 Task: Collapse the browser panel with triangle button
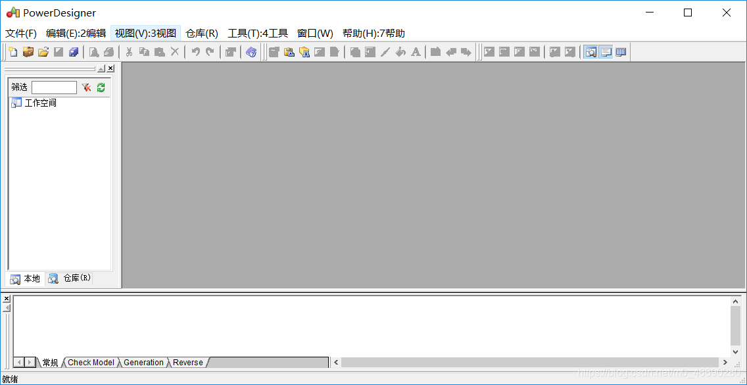click(x=101, y=68)
